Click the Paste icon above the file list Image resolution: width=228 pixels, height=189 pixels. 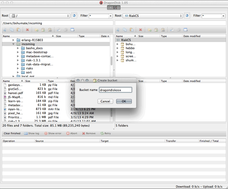[x=18, y=30]
